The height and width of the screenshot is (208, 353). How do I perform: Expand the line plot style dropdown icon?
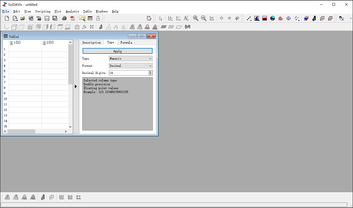click(x=249, y=18)
